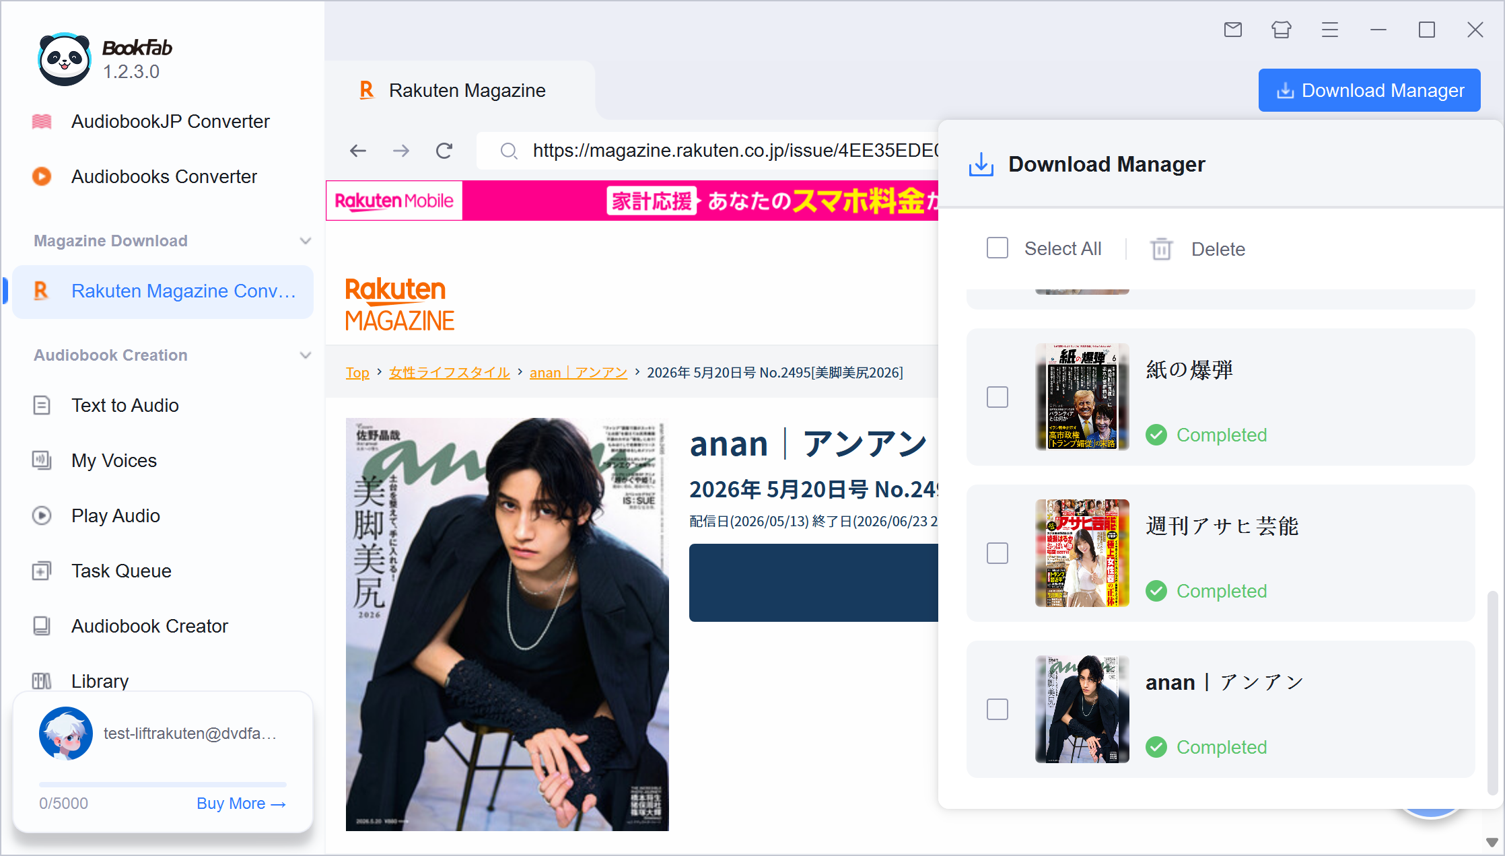The height and width of the screenshot is (856, 1505).
Task: Click the Task Queue icon
Action: point(42,571)
